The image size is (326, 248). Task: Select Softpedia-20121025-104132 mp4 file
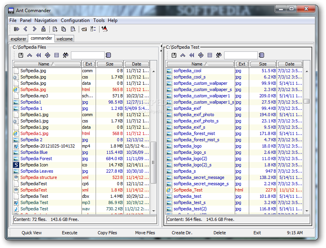pos(81,146)
